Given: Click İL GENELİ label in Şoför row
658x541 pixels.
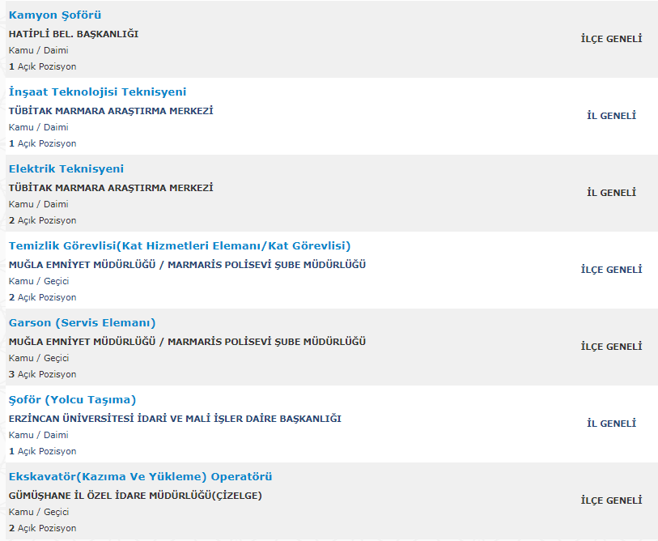Looking at the screenshot, I should tap(611, 424).
